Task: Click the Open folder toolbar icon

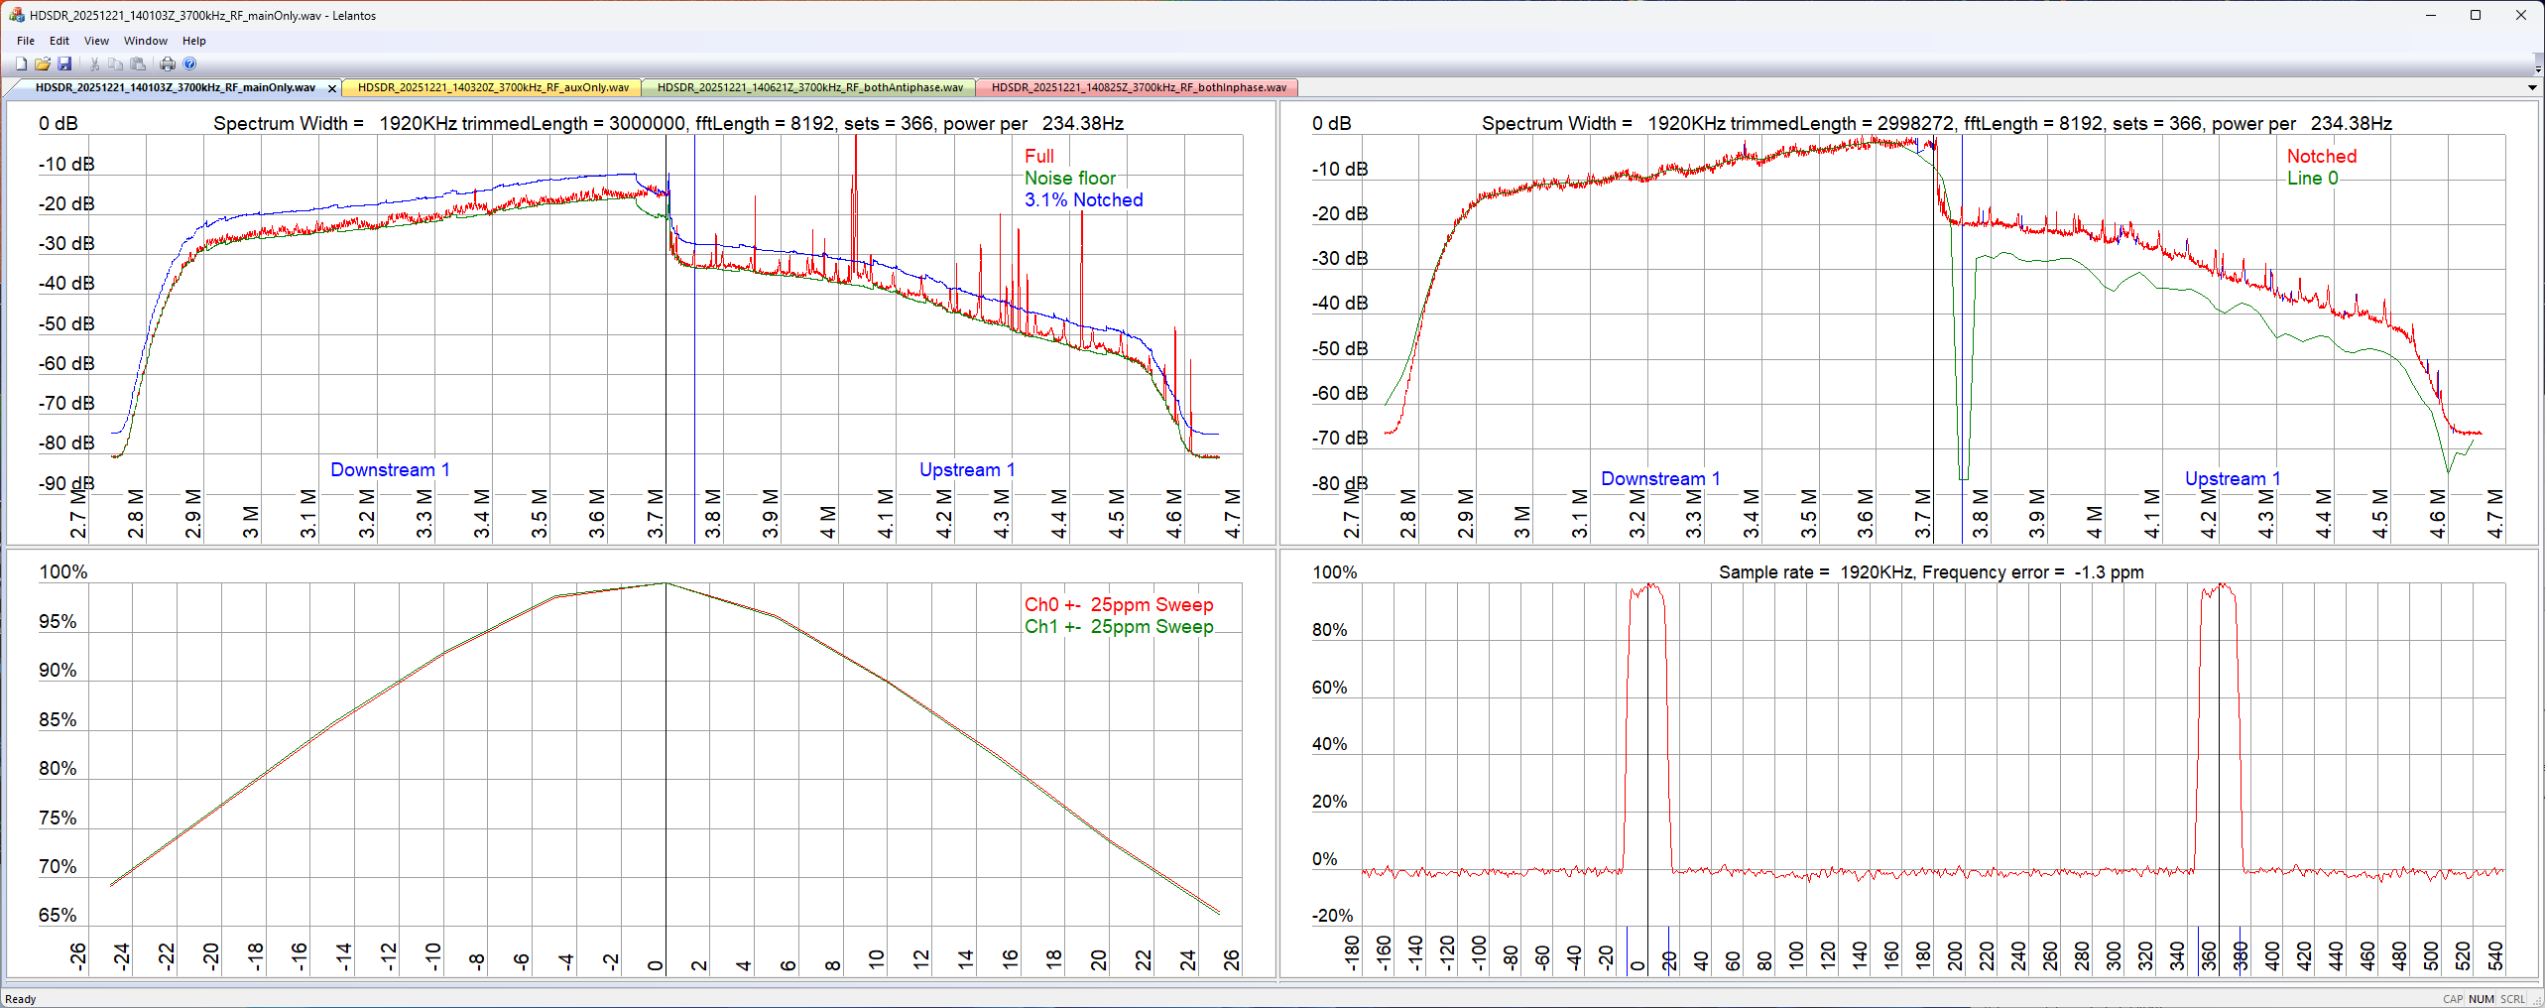Action: coord(43,64)
